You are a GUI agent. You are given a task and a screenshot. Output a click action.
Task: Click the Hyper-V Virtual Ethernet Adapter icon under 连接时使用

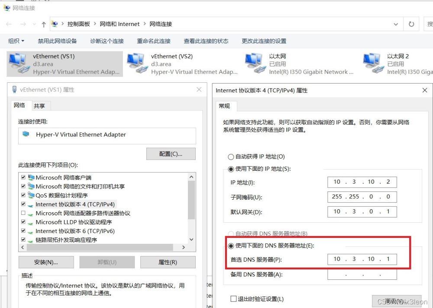coord(26,134)
